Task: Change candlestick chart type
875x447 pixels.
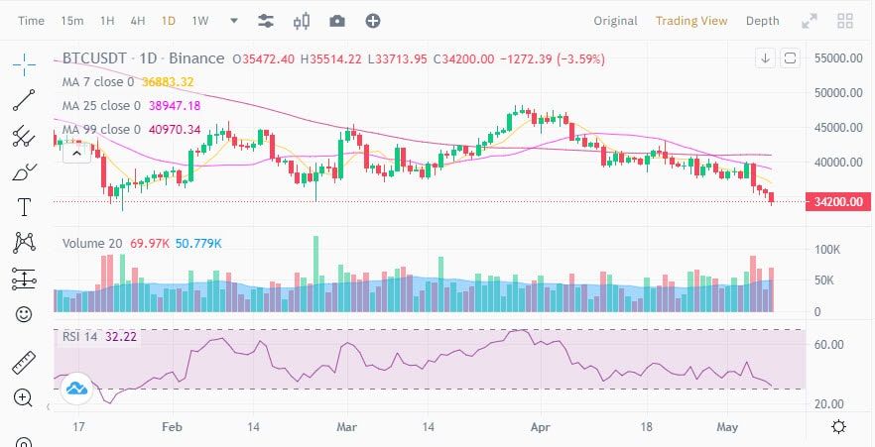Action: point(302,21)
